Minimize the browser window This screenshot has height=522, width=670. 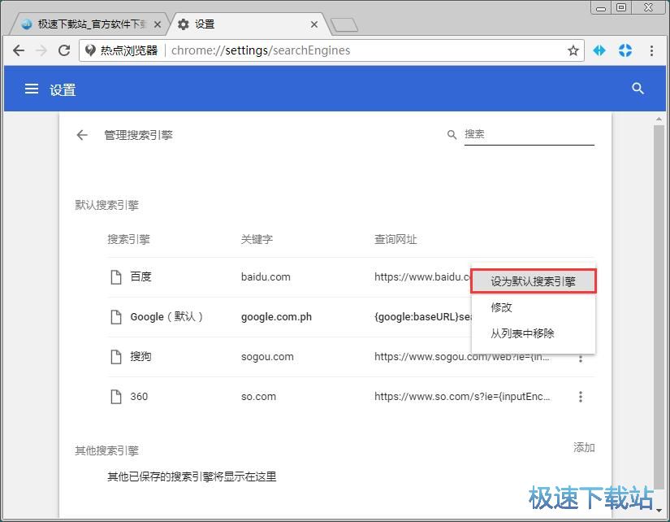coord(601,7)
